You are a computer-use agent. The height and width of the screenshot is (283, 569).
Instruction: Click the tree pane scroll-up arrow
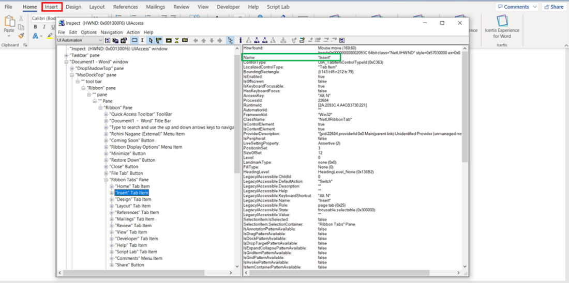tap(237, 49)
